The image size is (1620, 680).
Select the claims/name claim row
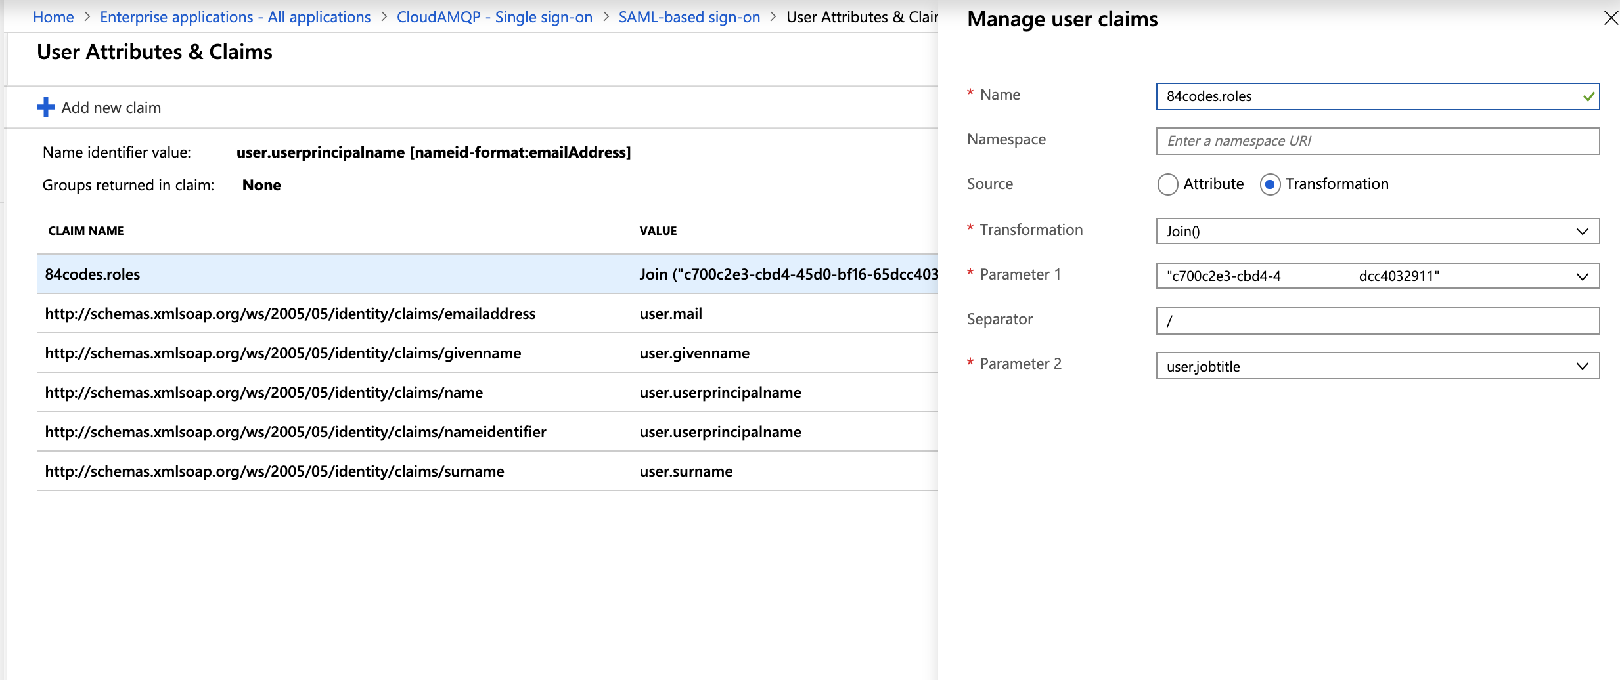pyautogui.click(x=487, y=393)
